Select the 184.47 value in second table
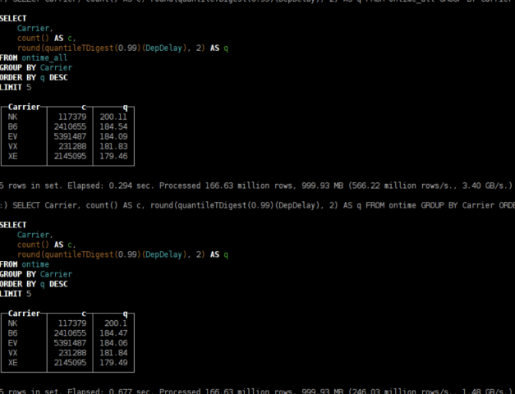This screenshot has width=515, height=394. 113,333
